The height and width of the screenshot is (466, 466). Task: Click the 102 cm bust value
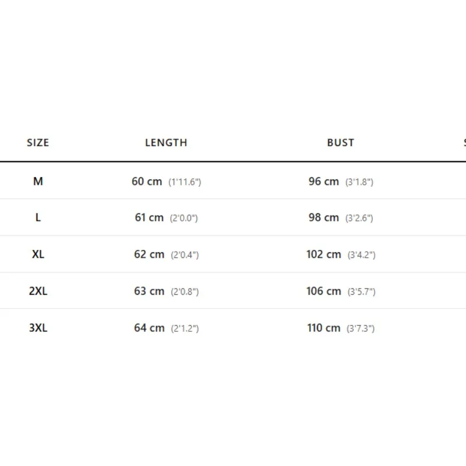324,255
